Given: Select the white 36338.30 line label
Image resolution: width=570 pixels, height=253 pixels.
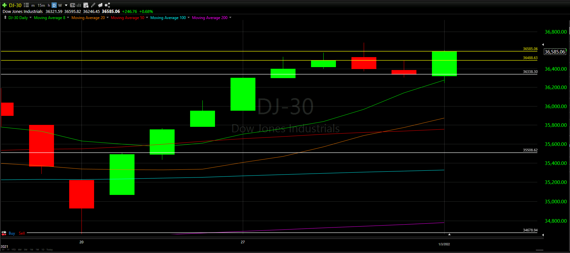Looking at the screenshot, I should click(530, 72).
